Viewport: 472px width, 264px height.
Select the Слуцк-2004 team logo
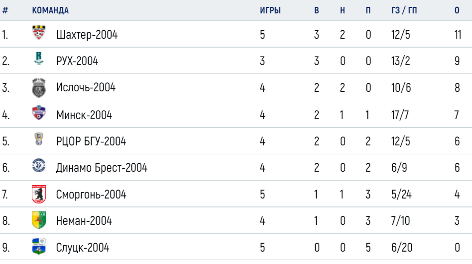point(39,246)
